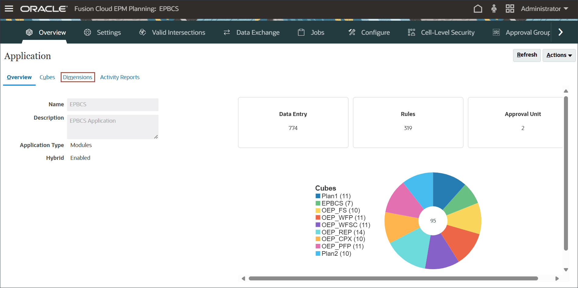Image resolution: width=578 pixels, height=288 pixels.
Task: Click the scroll down arrow
Action: (x=566, y=270)
